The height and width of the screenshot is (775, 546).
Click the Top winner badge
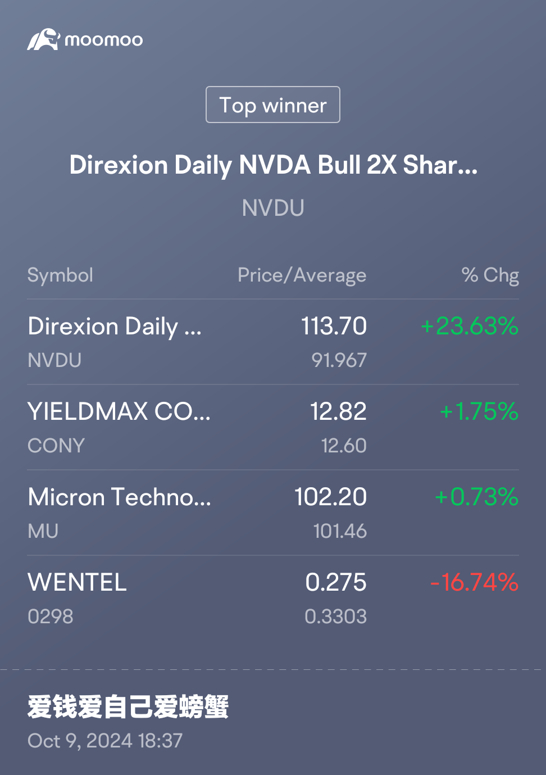tap(273, 105)
